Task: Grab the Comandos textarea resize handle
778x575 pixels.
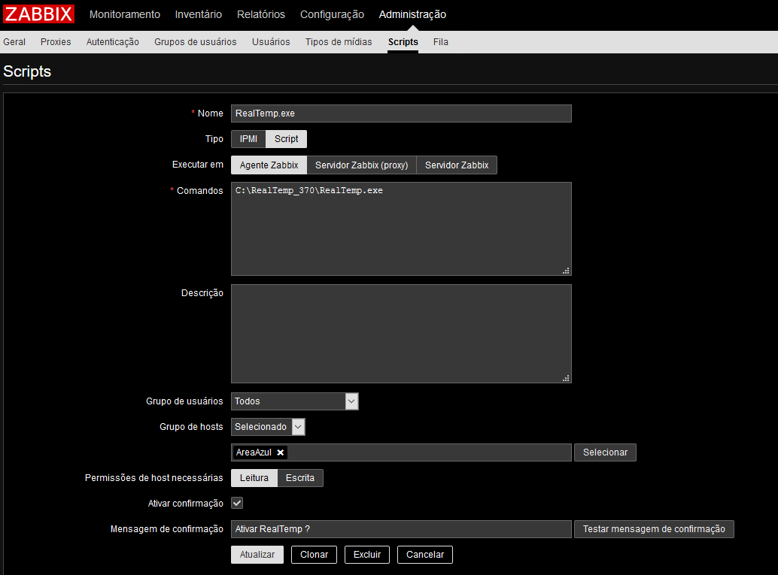Action: 566,271
